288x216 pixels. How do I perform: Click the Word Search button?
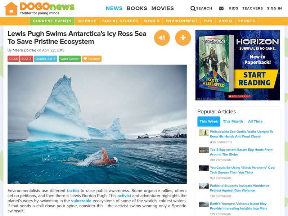[x=70, y=59]
